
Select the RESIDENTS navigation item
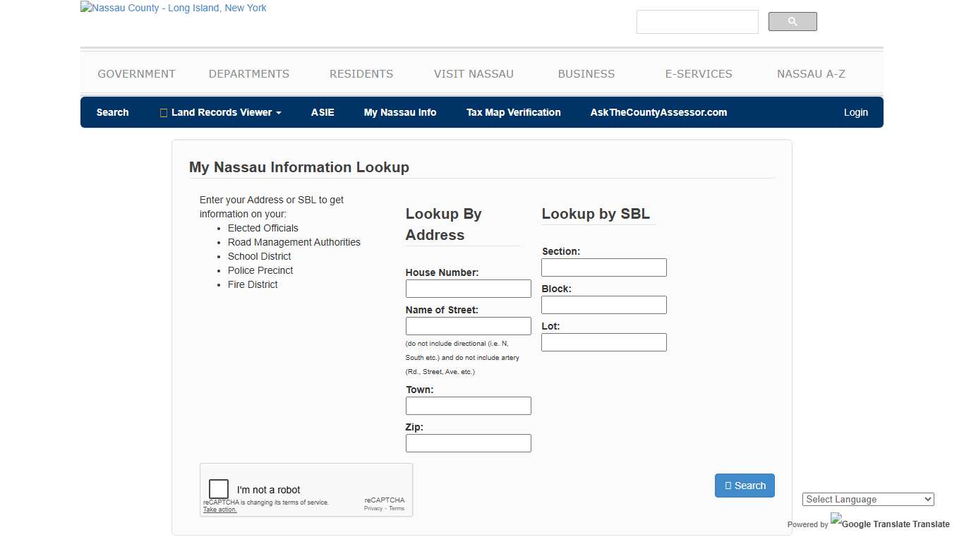361,73
